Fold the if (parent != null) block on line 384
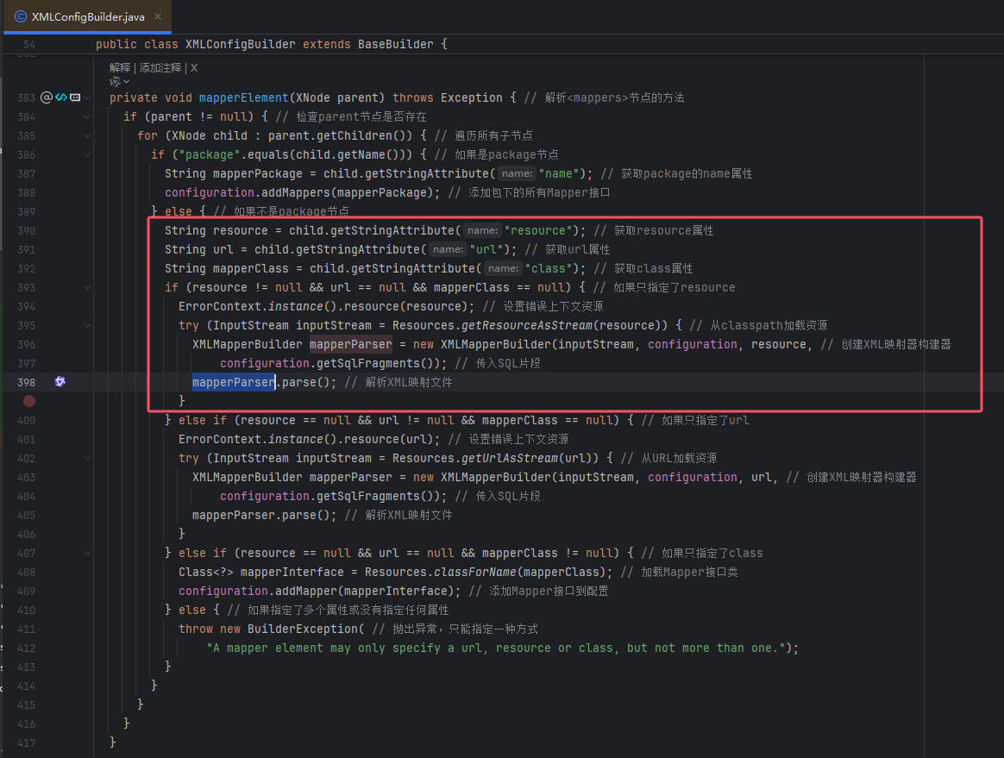Image resolution: width=1004 pixels, height=758 pixels. [88, 116]
